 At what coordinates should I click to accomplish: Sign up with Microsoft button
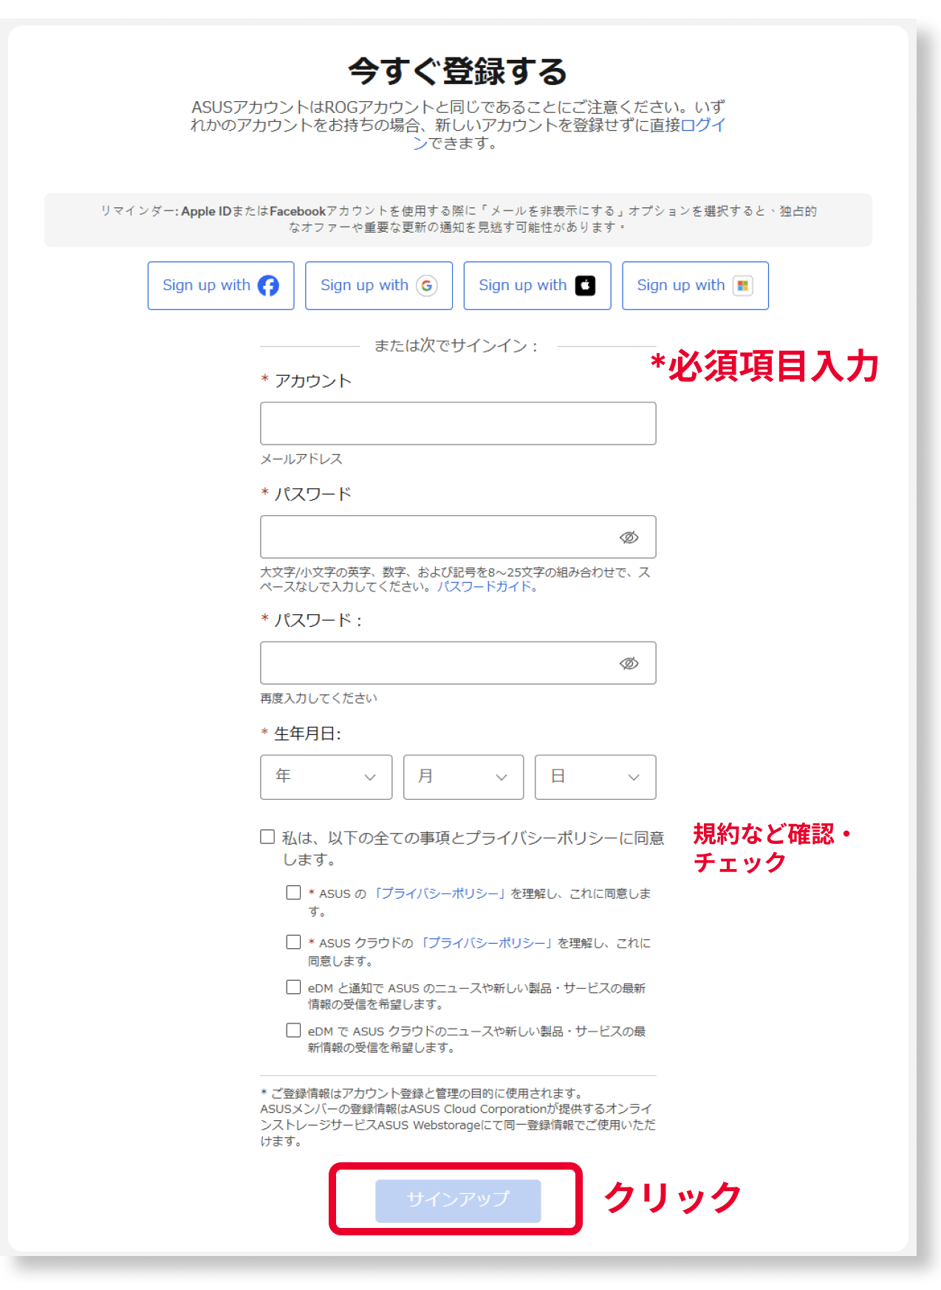(x=695, y=286)
